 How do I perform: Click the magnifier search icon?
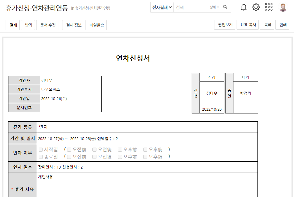click(x=225, y=7)
